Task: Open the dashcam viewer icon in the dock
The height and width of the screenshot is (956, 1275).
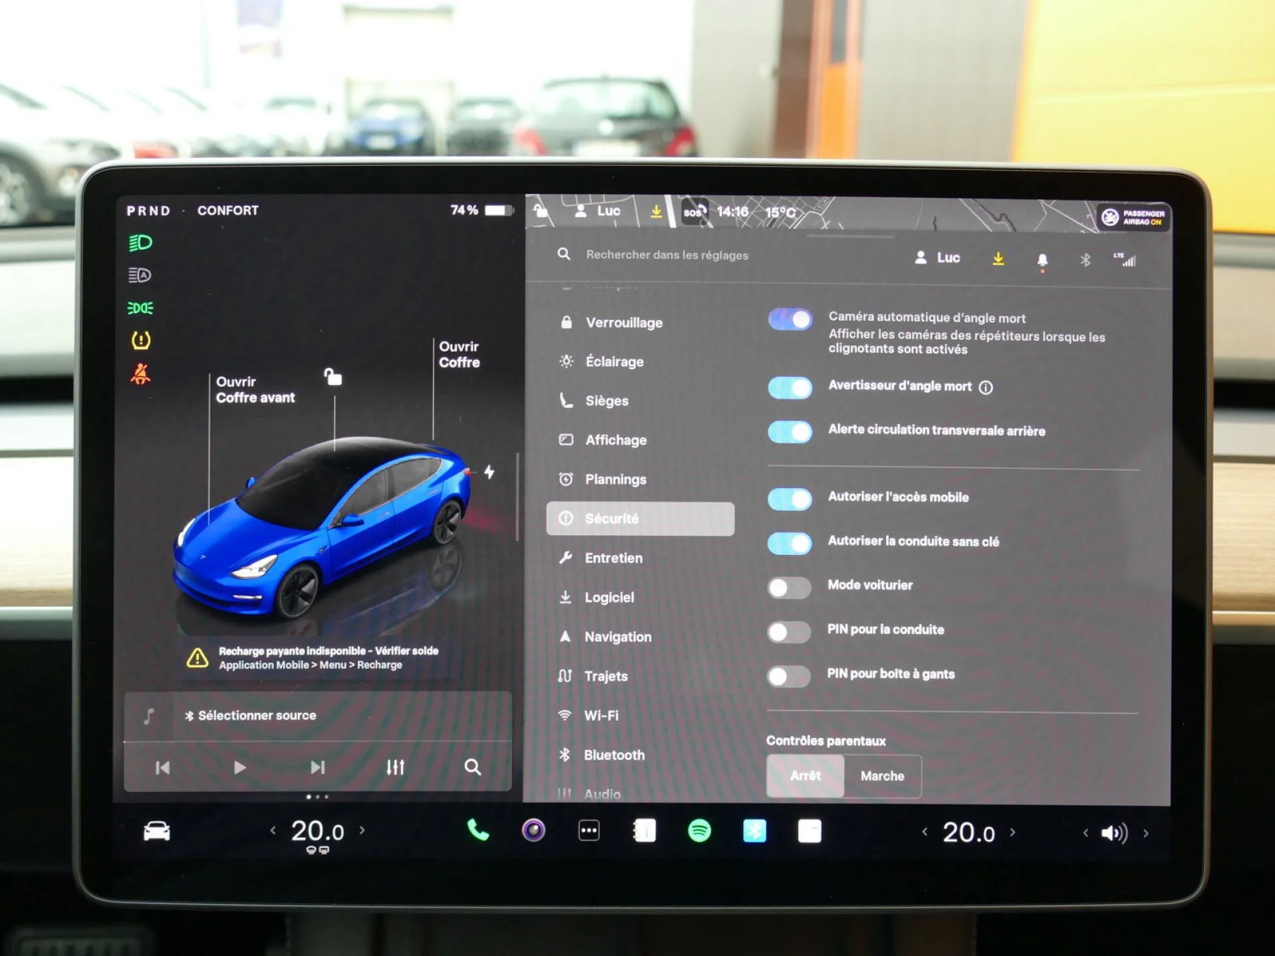Action: pos(532,831)
